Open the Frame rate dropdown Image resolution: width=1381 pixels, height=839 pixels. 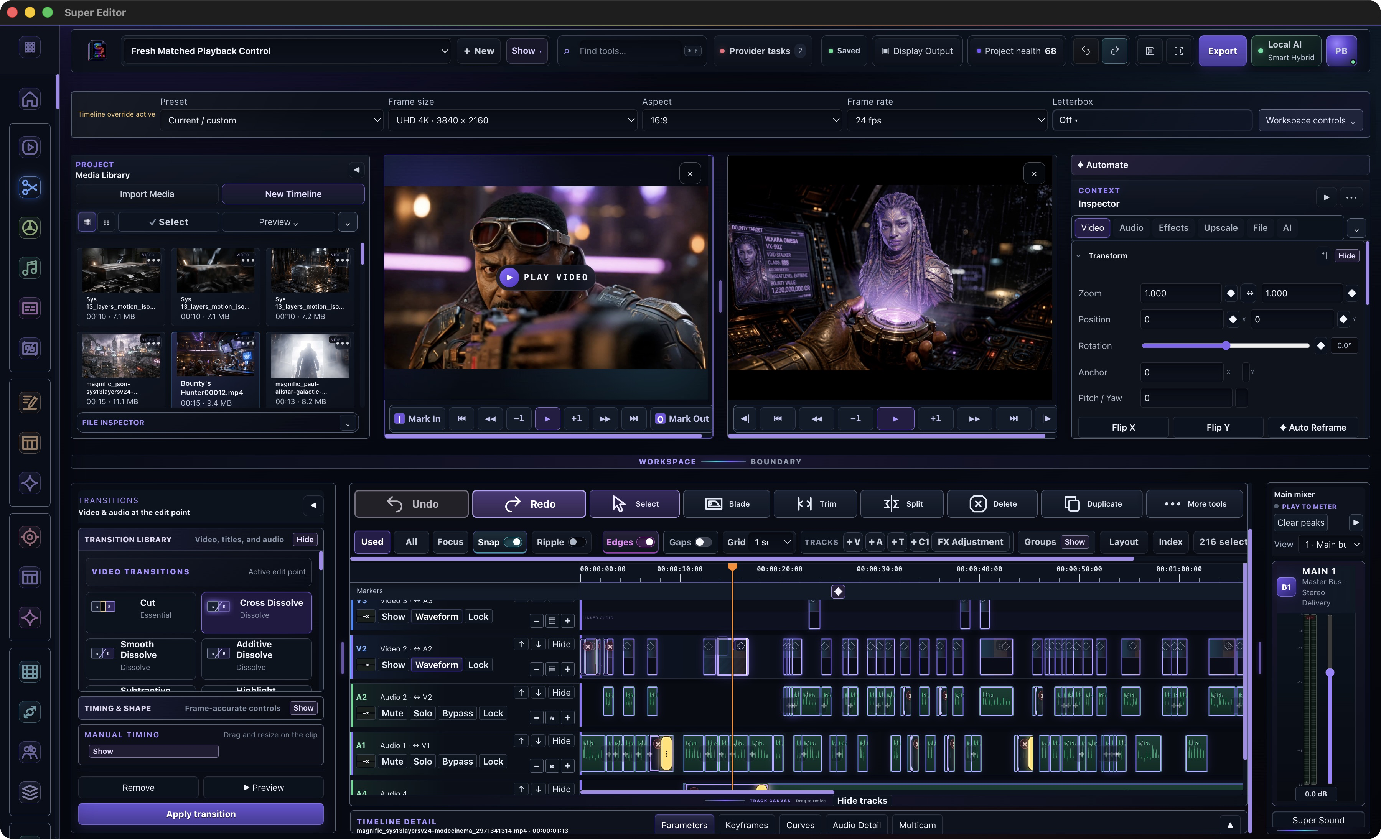click(x=947, y=120)
